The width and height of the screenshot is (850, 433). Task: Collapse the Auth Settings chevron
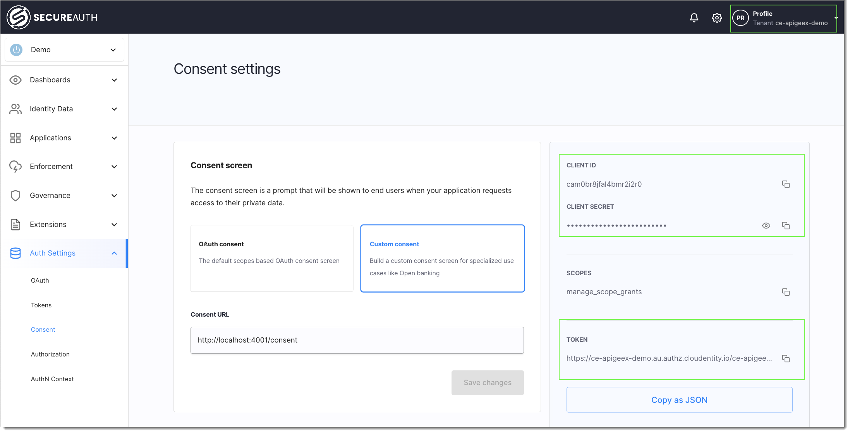click(114, 253)
